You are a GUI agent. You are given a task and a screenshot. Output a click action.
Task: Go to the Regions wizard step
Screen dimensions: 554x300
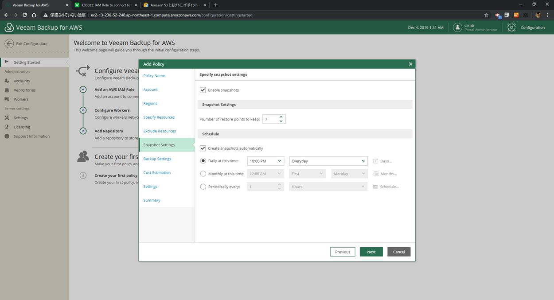click(x=150, y=103)
